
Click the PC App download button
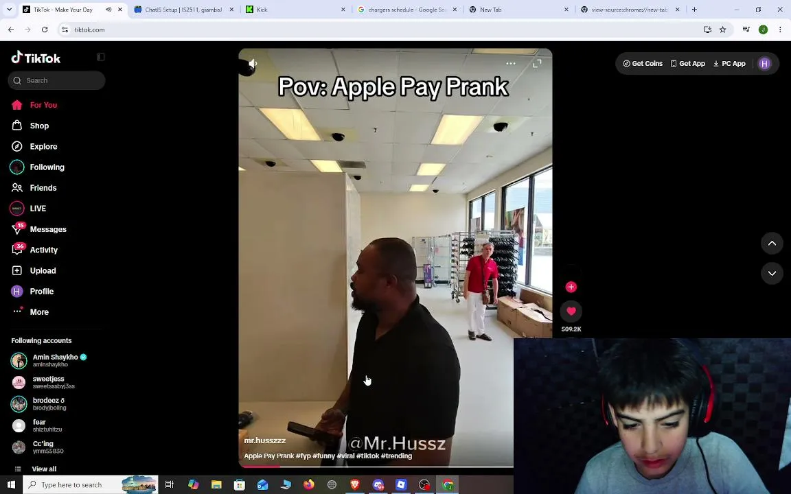click(729, 64)
